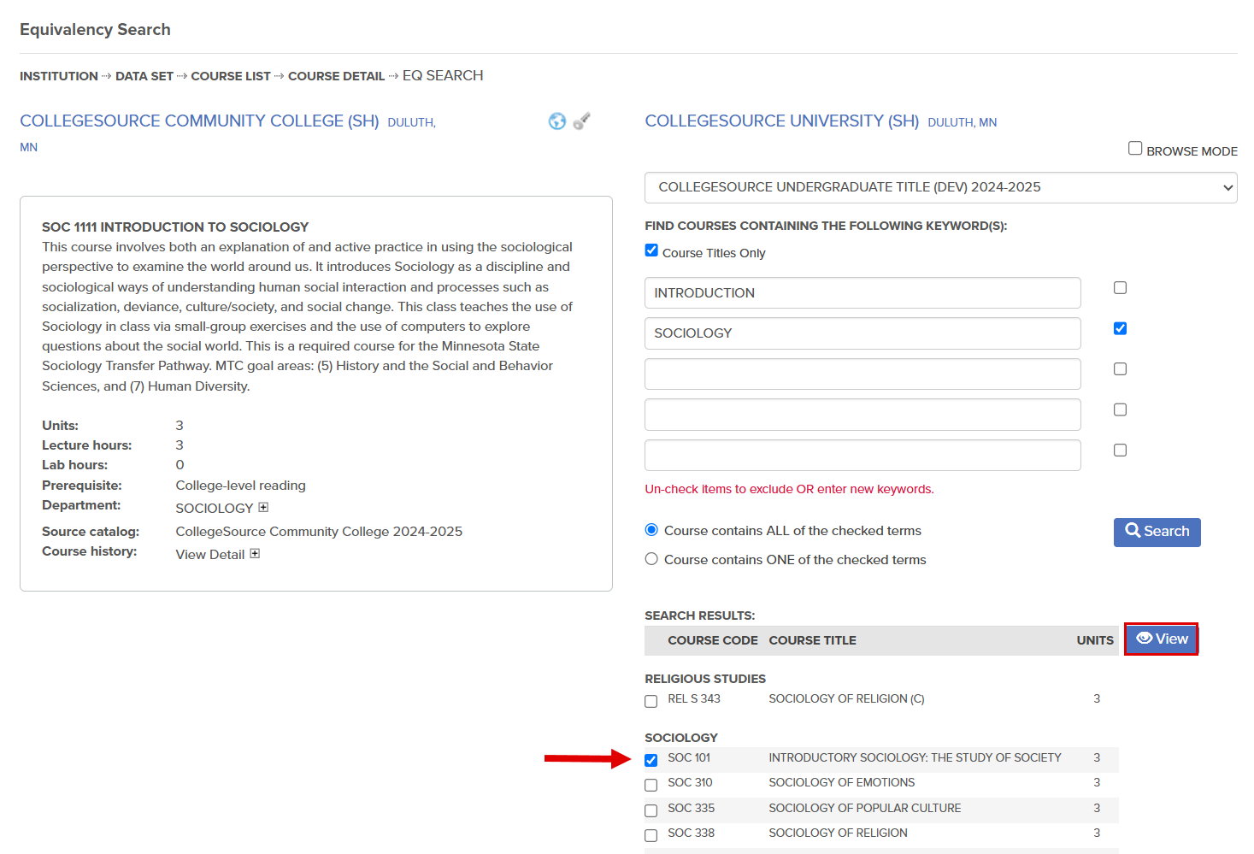This screenshot has width=1254, height=854.
Task: Click the View button with eye icon
Action: coord(1161,639)
